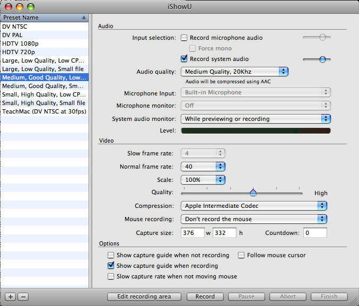359x306 pixels.
Task: Minimize the iShowU window
Action: (x=20, y=7)
